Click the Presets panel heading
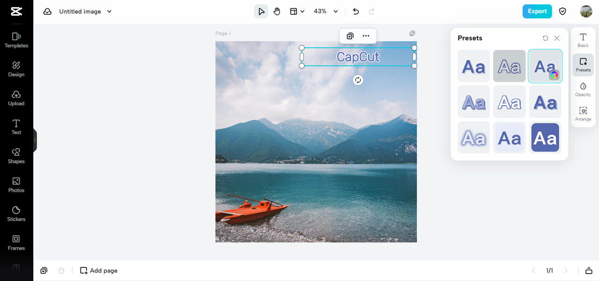 pyautogui.click(x=470, y=38)
